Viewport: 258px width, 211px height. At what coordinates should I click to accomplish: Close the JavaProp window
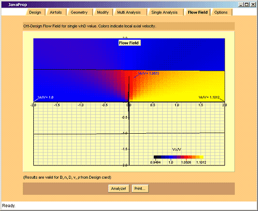tap(253, 4)
